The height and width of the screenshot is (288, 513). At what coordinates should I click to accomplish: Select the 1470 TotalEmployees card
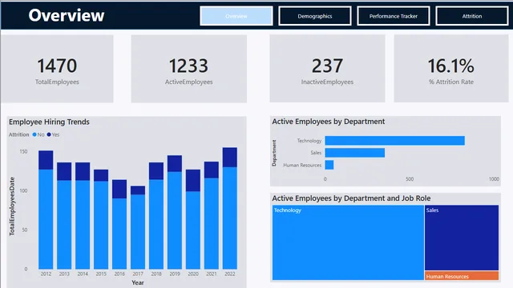pyautogui.click(x=57, y=69)
